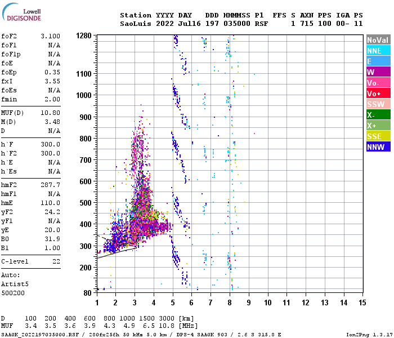The height and width of the screenshot is (338, 394).
Task: Select the X- dark green legend swatch
Action: [378, 115]
